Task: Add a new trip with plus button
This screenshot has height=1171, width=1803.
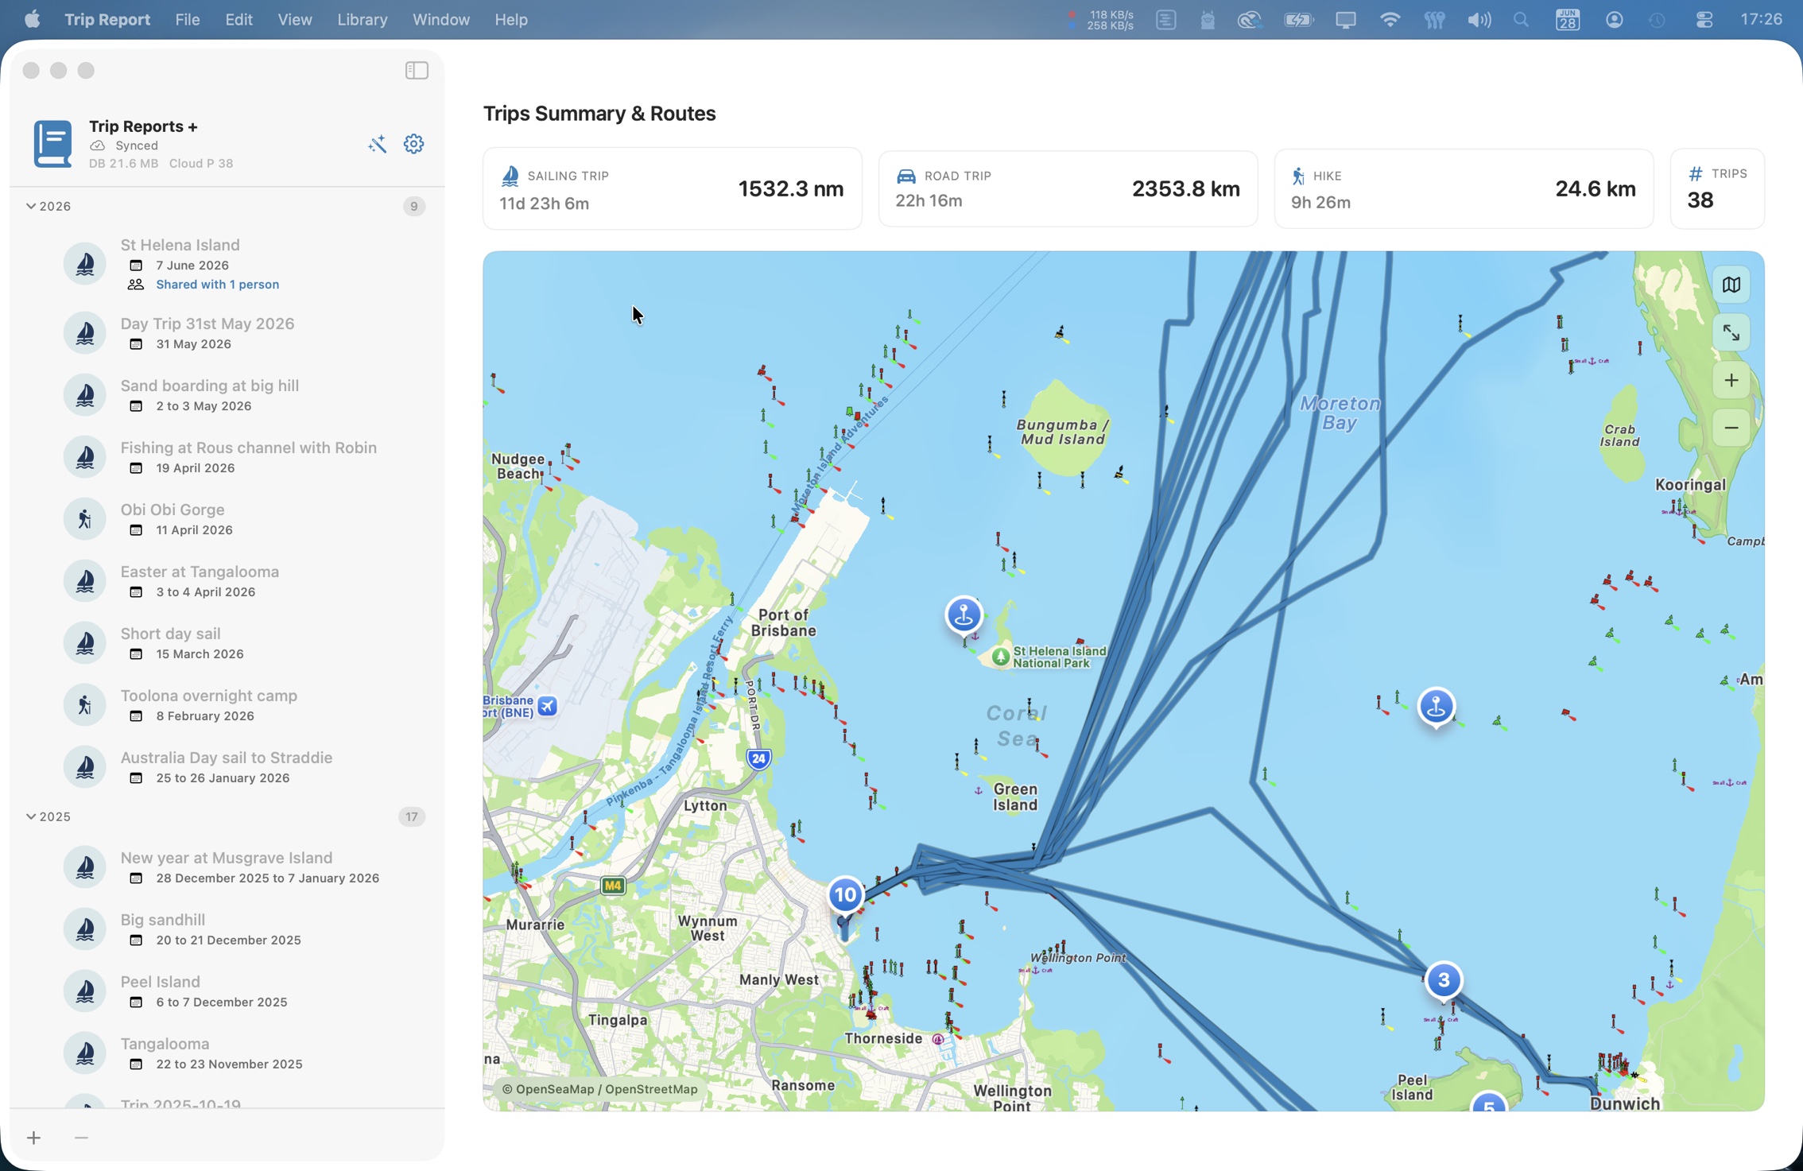Action: point(33,1138)
